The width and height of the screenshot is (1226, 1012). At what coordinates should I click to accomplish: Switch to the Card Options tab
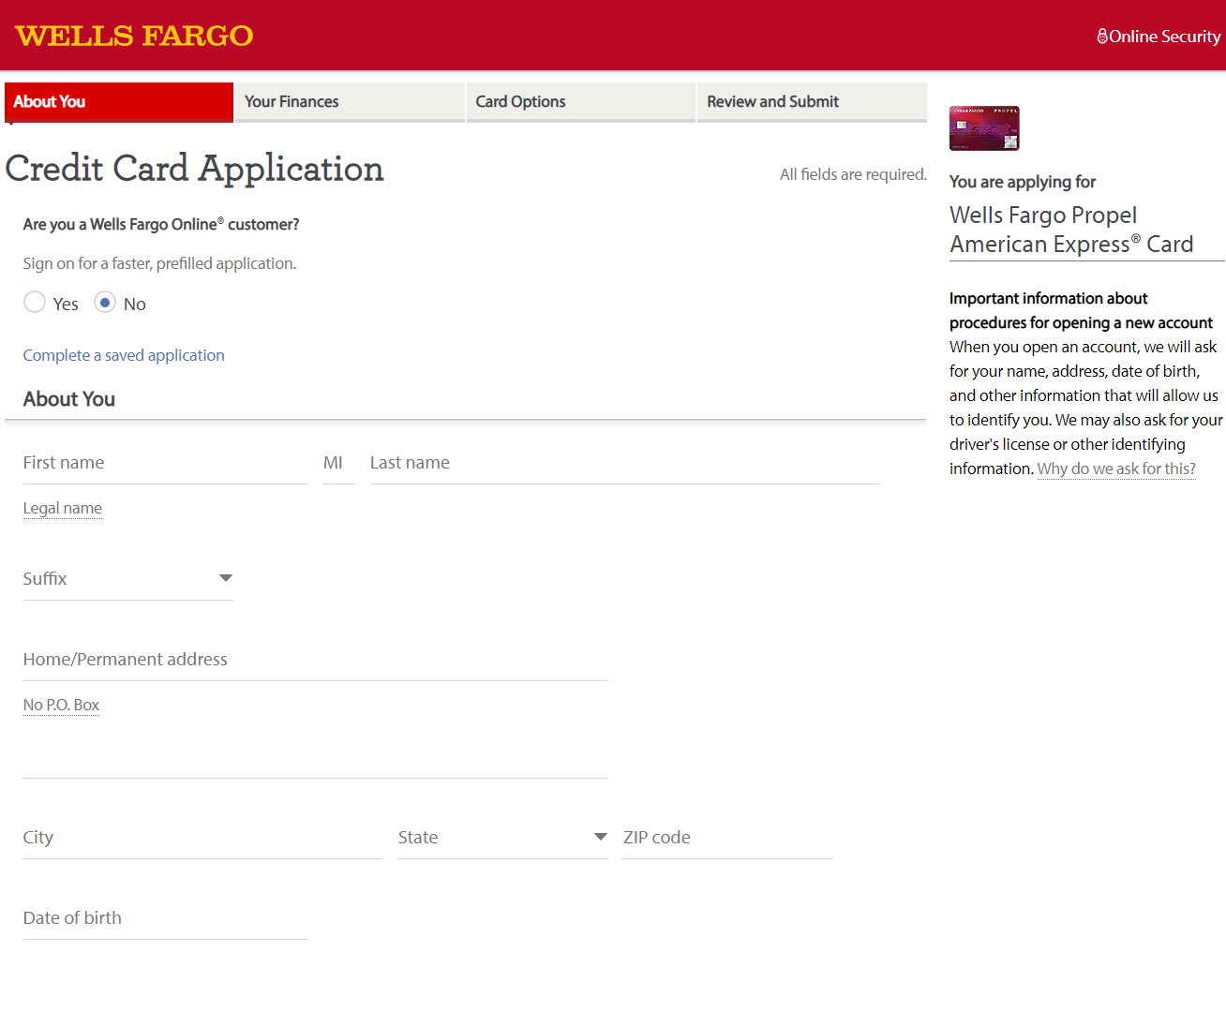tap(579, 102)
